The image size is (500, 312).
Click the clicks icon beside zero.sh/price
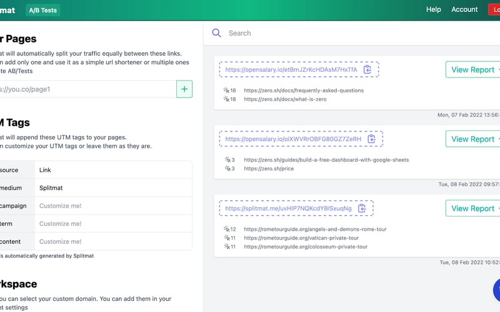click(227, 168)
